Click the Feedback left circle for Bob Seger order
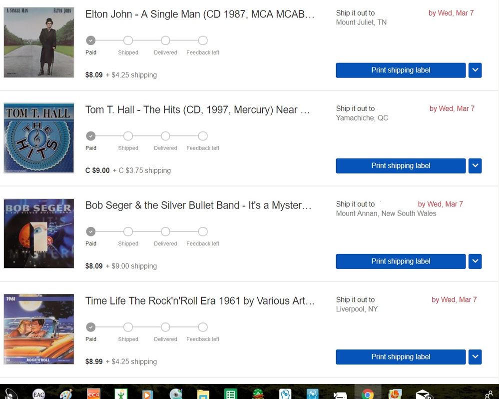The width and height of the screenshot is (499, 399). point(203,231)
